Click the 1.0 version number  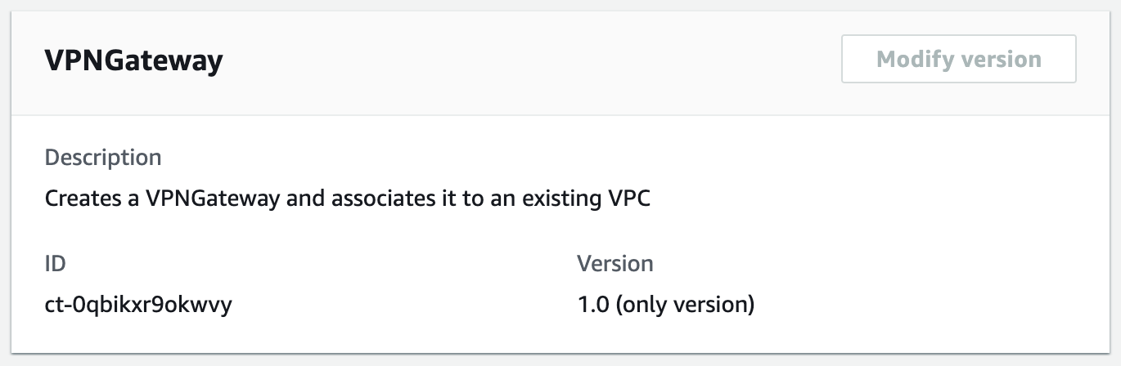(x=593, y=306)
